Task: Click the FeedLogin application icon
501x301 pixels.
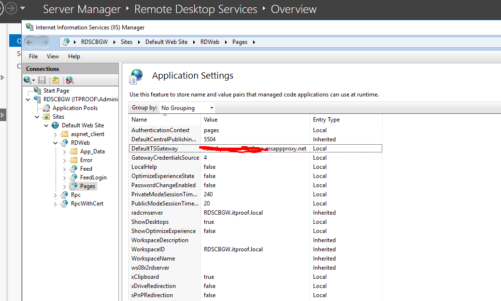Action: click(74, 178)
